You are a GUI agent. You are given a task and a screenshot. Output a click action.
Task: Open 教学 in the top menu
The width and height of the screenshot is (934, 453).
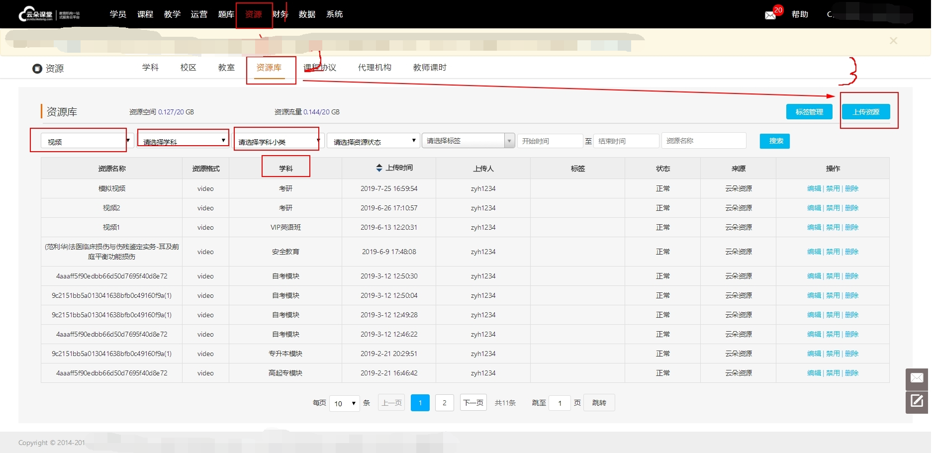(x=172, y=14)
